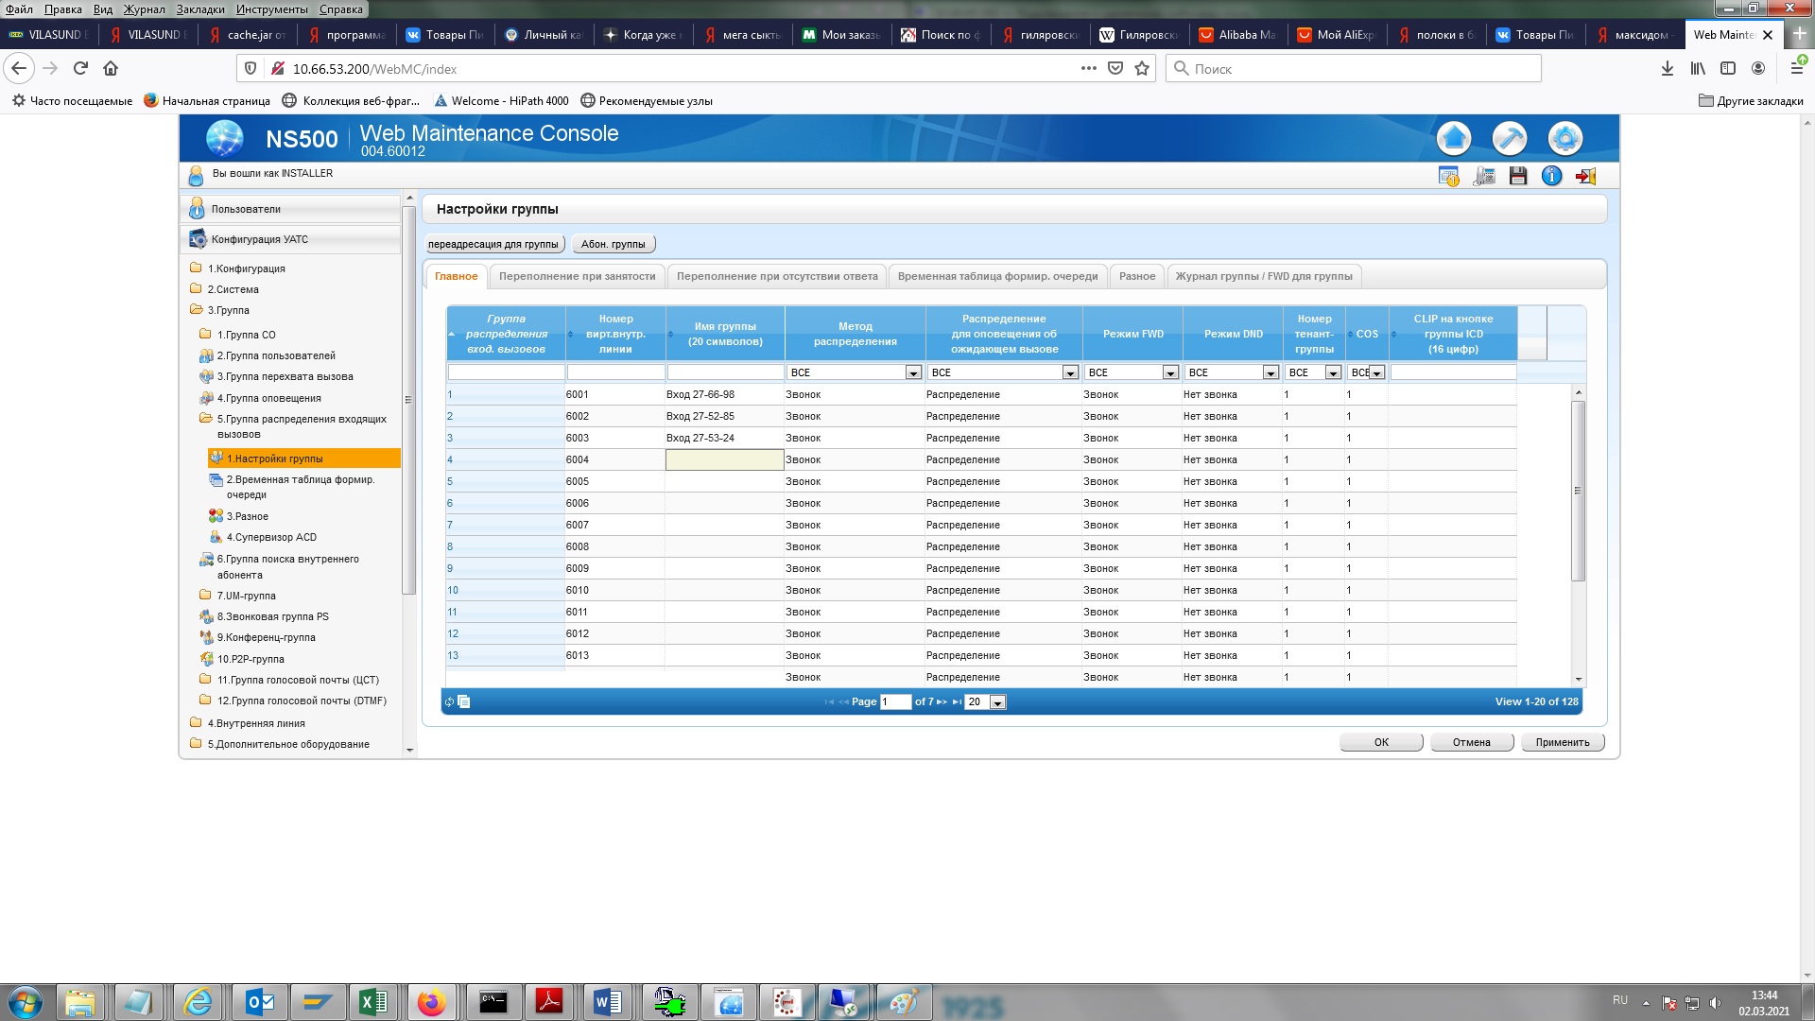Switch to Переполнение при отсутствии ответа tab

pos(777,276)
